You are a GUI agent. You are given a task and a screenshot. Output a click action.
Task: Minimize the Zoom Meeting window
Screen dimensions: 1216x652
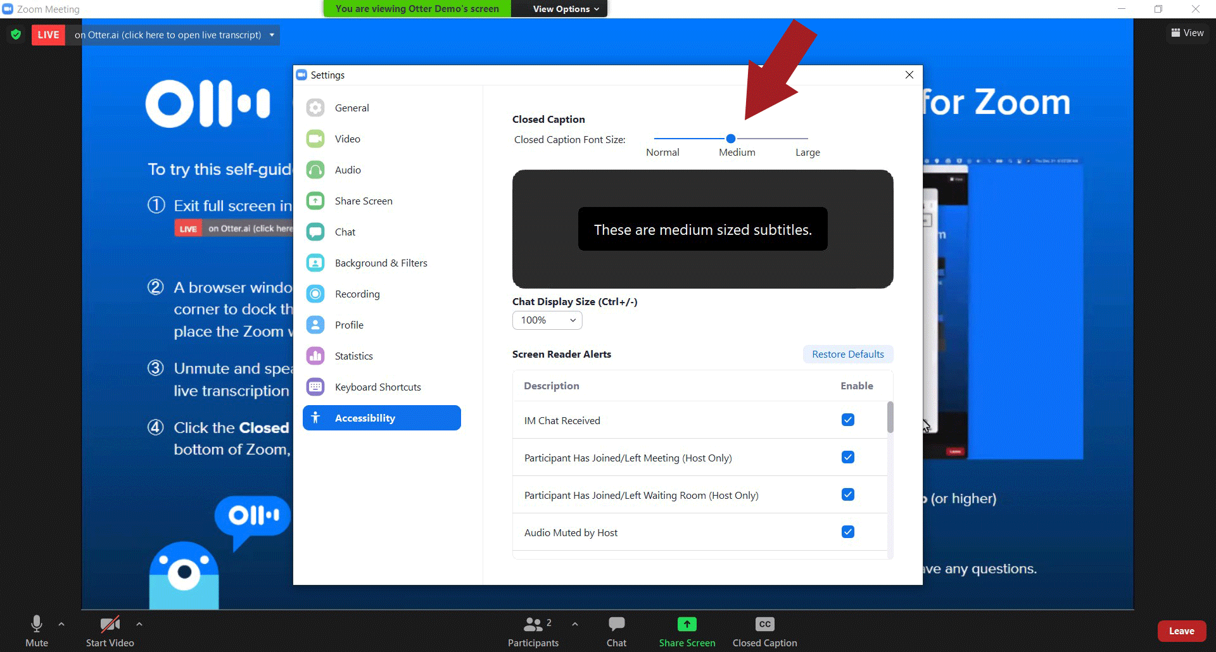[1122, 9]
